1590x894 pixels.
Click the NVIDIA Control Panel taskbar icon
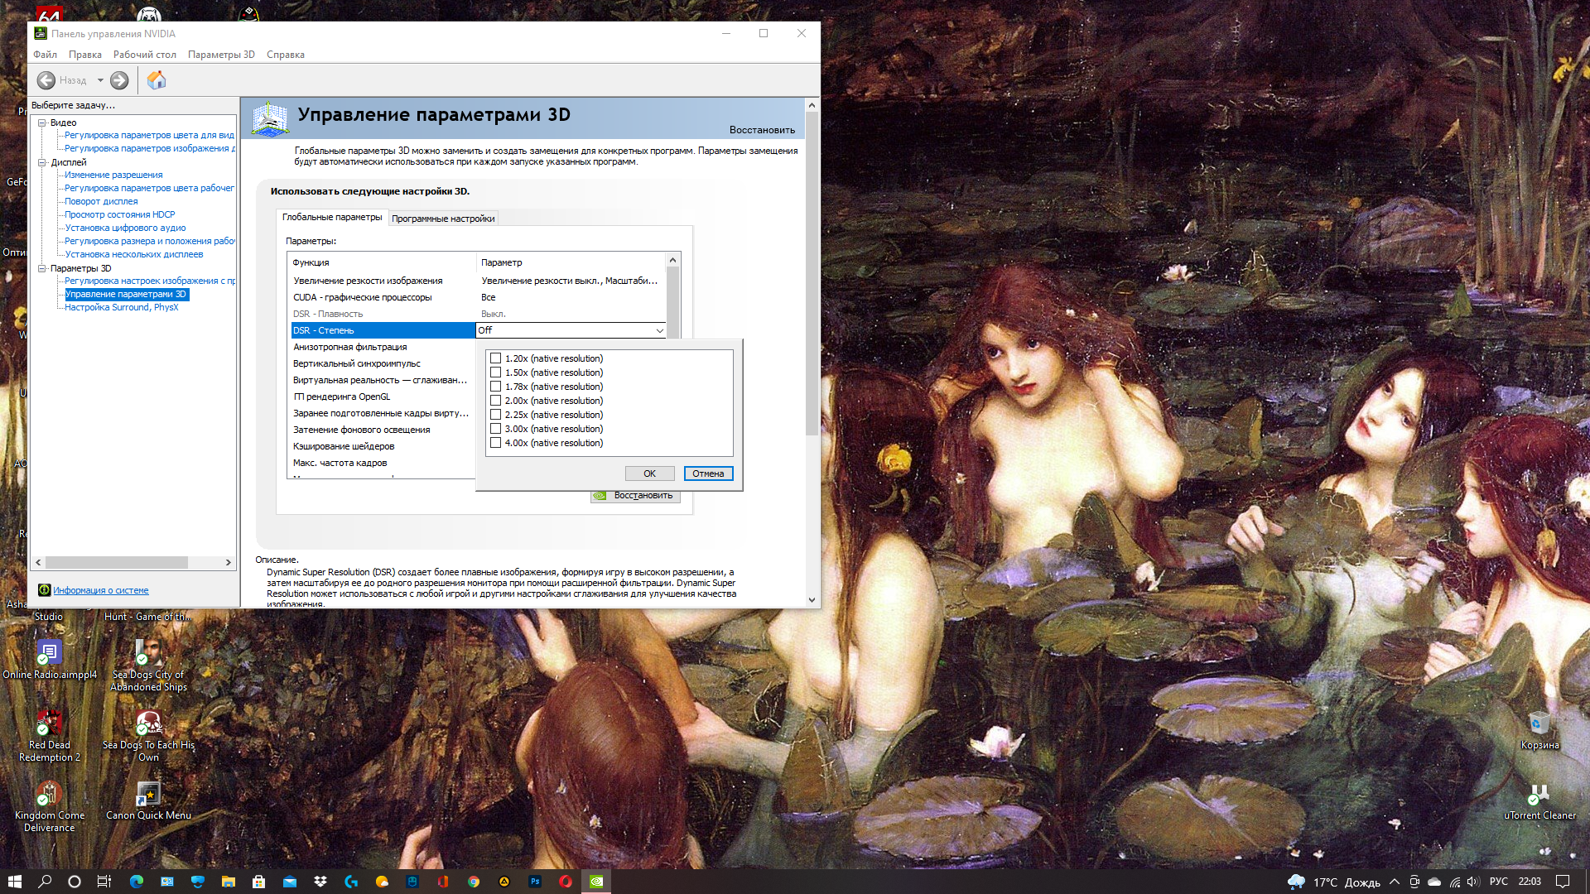(596, 882)
